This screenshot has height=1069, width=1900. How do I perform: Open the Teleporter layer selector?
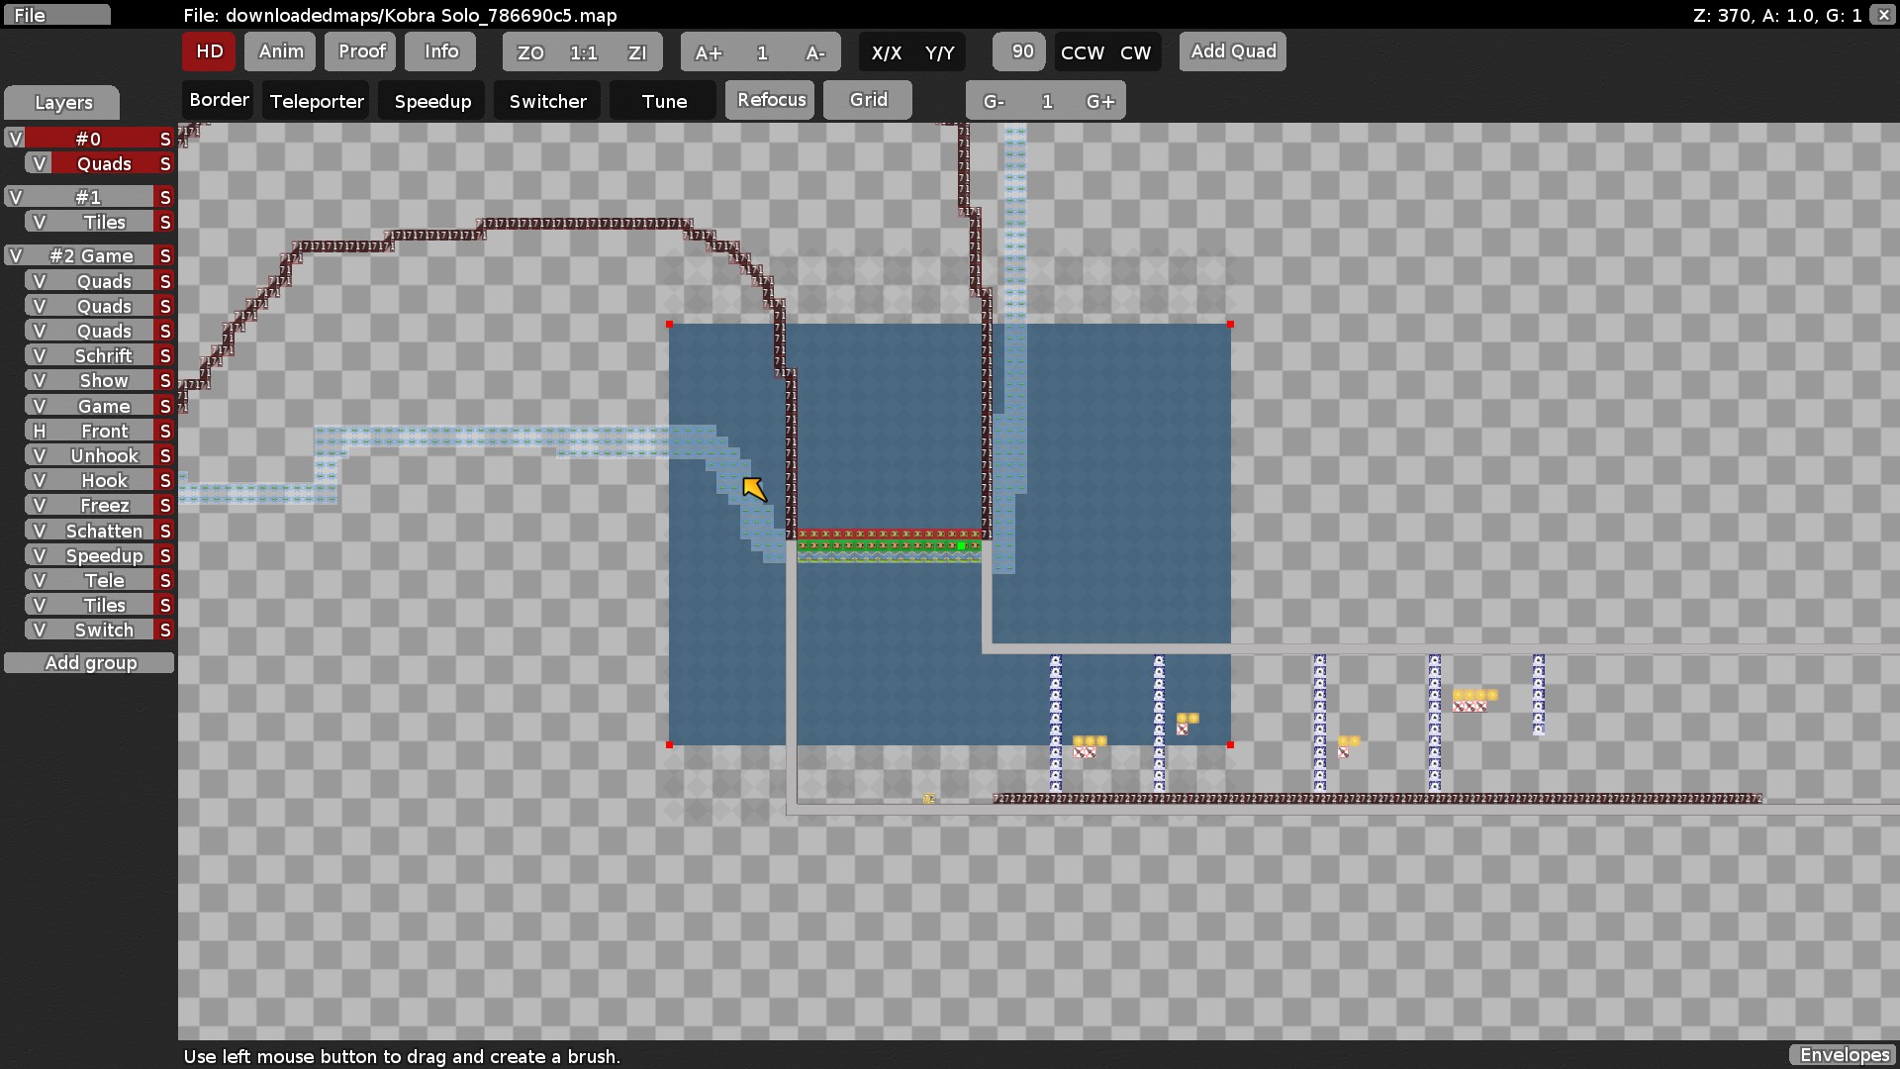coord(315,100)
